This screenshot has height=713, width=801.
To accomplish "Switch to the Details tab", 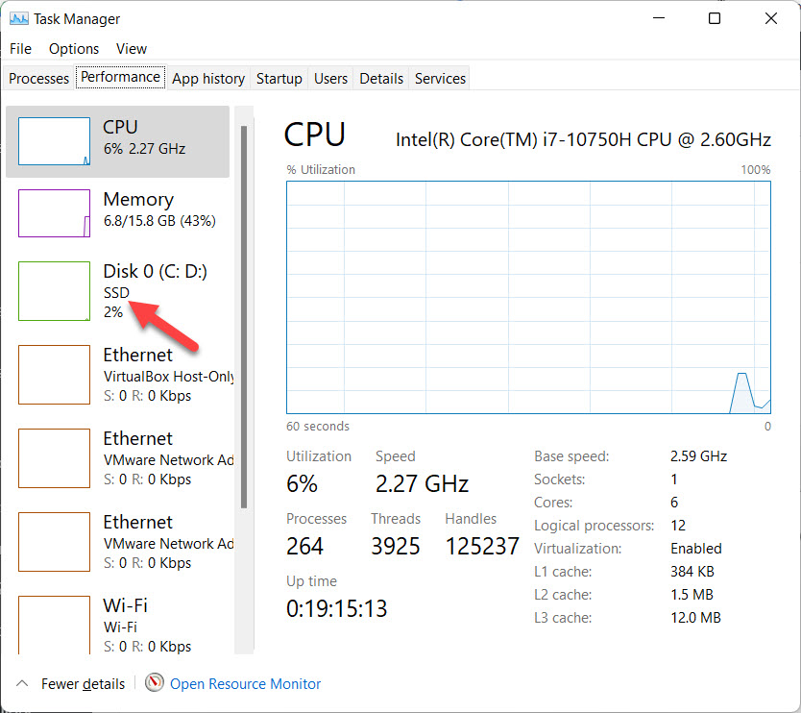I will coord(381,79).
